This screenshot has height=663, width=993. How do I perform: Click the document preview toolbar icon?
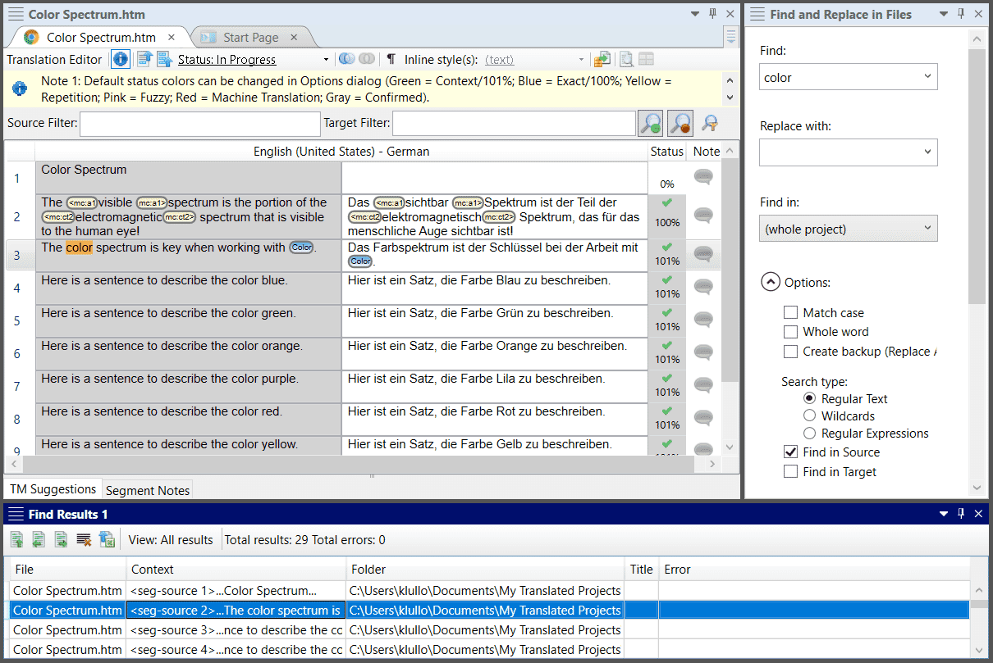click(626, 59)
